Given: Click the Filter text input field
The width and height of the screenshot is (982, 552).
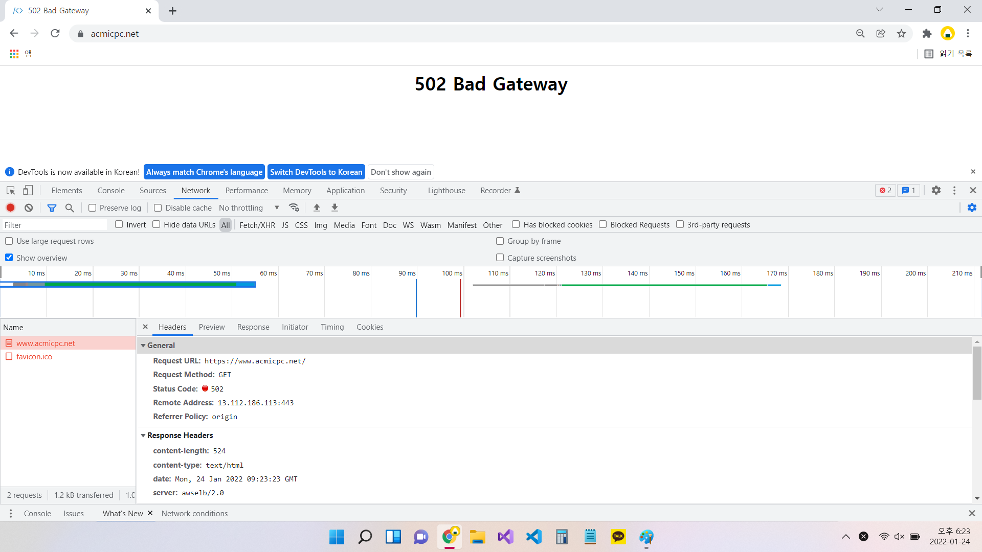Looking at the screenshot, I should pyautogui.click(x=54, y=225).
